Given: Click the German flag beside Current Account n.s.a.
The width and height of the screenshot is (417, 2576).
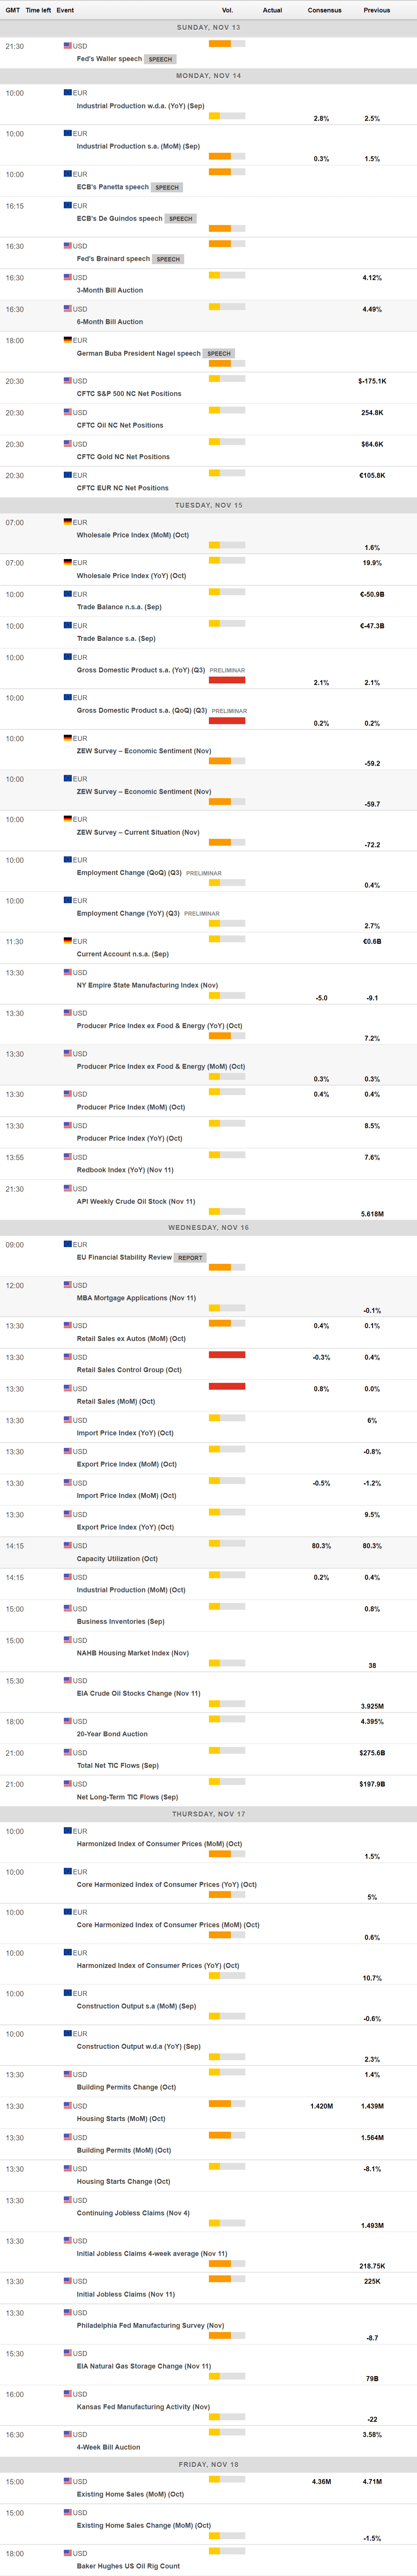Looking at the screenshot, I should 68,941.
